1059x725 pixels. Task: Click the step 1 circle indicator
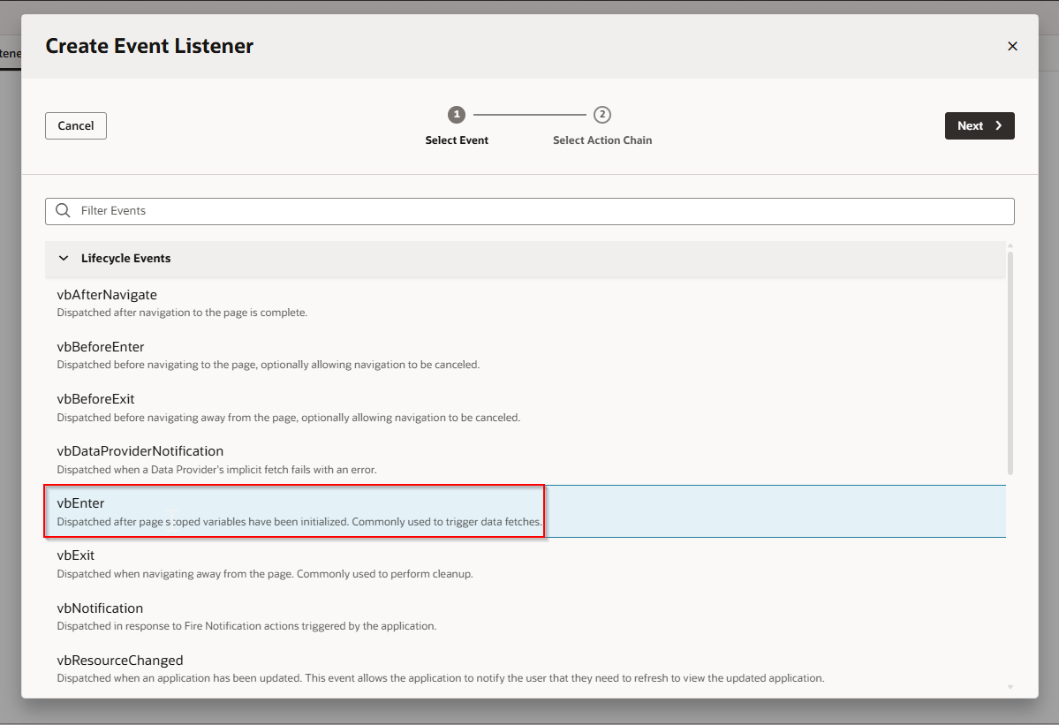(x=457, y=115)
